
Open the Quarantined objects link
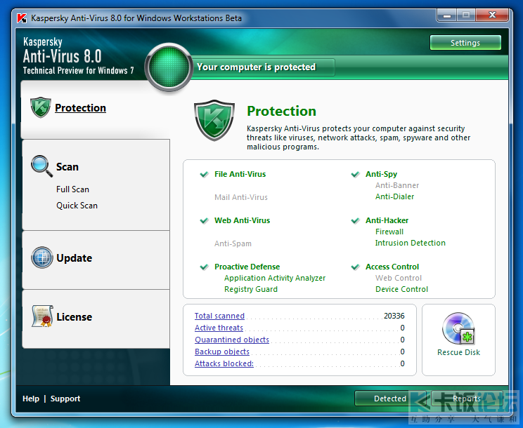pyautogui.click(x=232, y=340)
